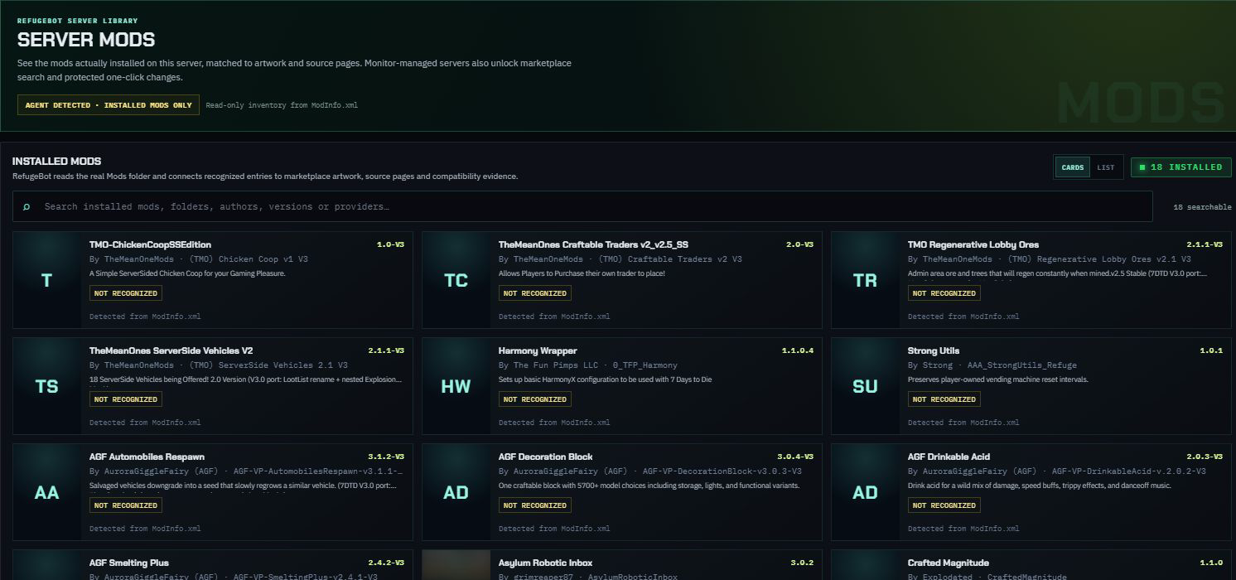The width and height of the screenshot is (1236, 580).
Task: Click Not Recognized badge on Automobiles Respawn card
Action: point(125,505)
